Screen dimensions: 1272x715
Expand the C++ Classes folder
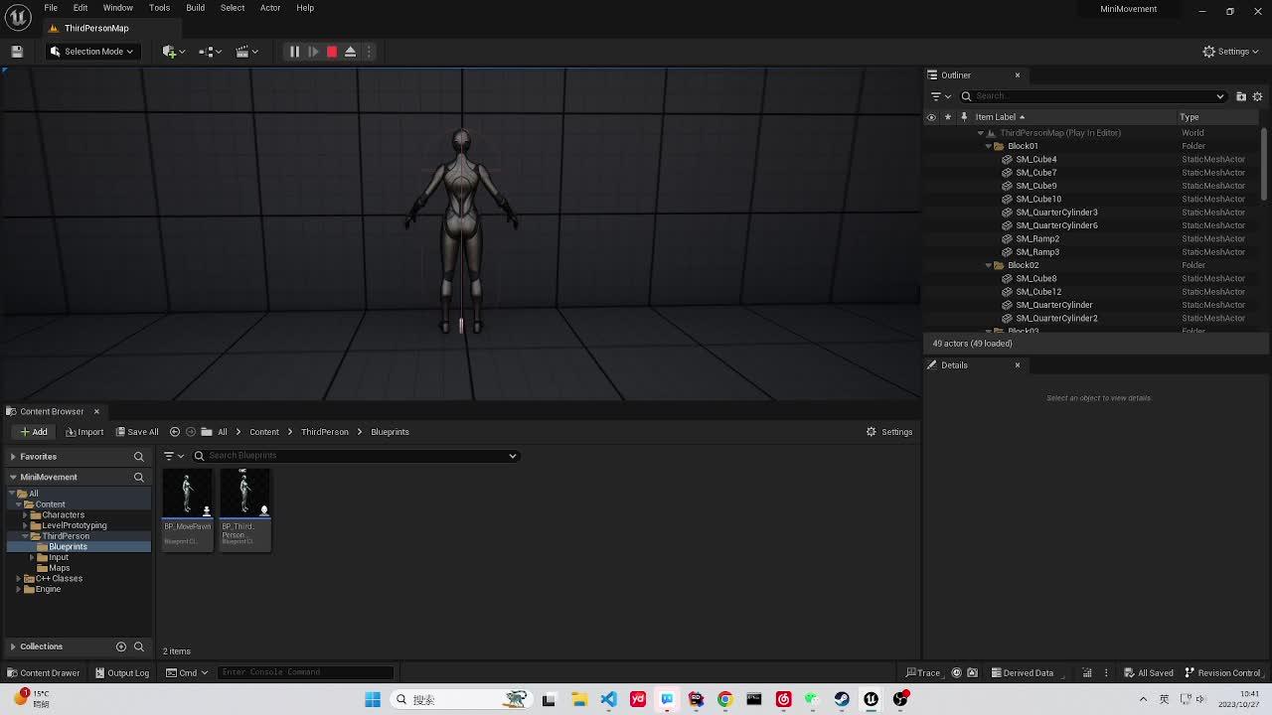[17, 578]
